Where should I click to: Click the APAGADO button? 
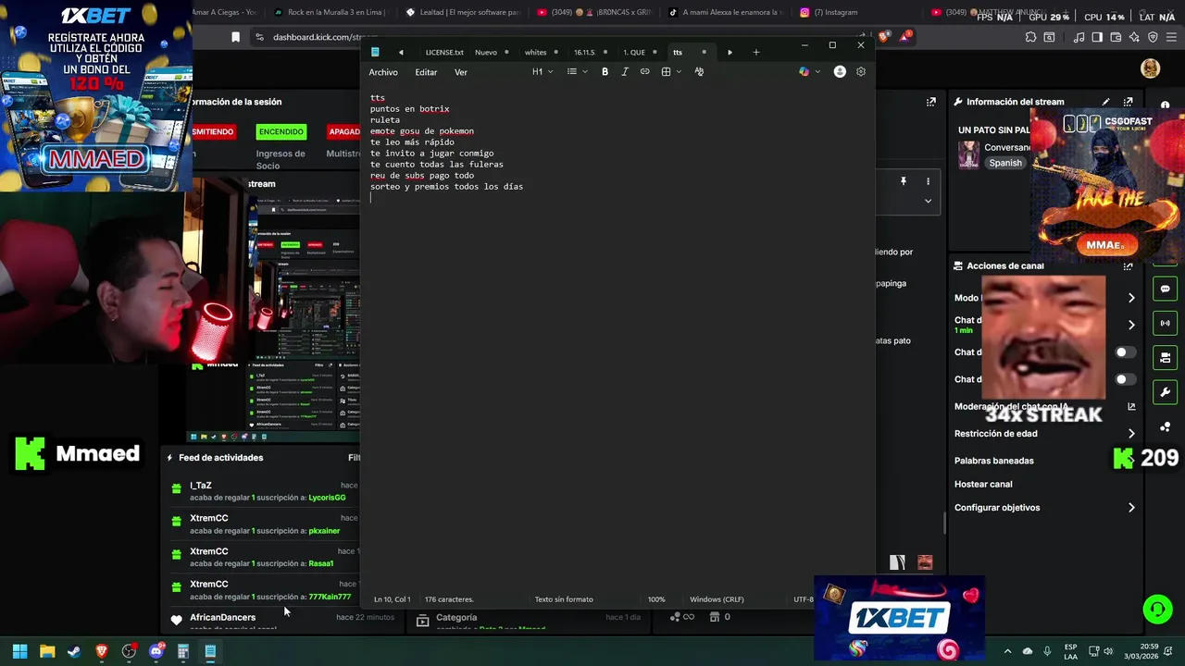(344, 131)
